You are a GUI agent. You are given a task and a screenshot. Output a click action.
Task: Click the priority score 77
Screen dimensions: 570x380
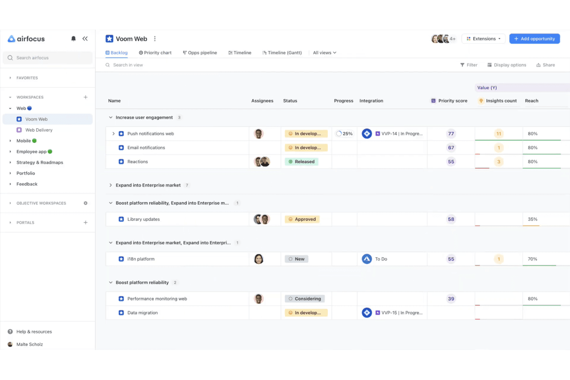click(451, 134)
